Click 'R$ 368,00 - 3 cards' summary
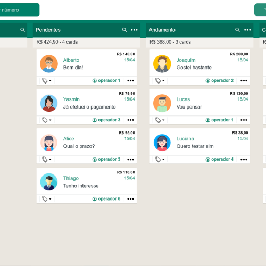Image resolution: width=266 pixels, height=266 pixels. pos(170,42)
